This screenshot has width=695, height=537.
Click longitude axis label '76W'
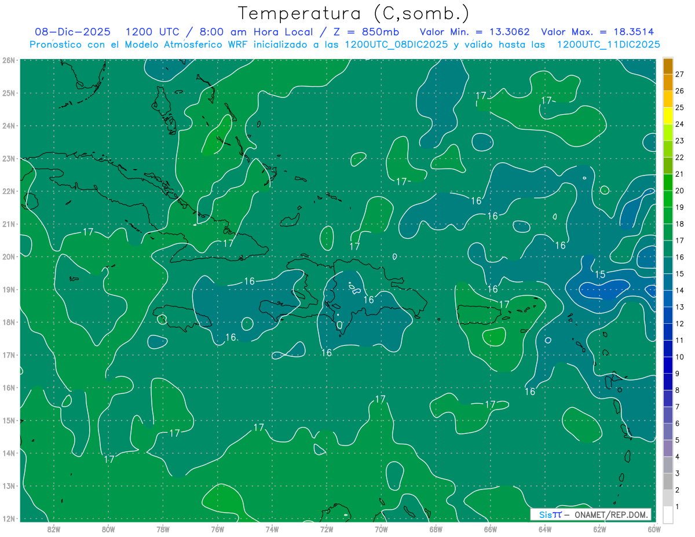[x=218, y=528]
